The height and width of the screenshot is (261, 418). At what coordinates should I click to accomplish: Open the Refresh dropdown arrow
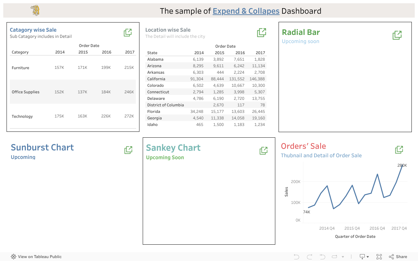pos(343,257)
